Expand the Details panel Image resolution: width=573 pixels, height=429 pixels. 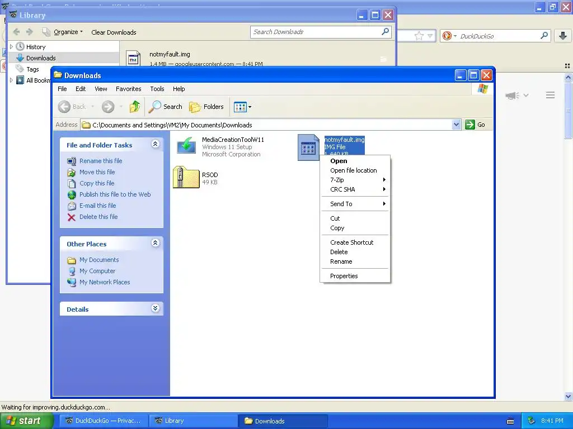[156, 308]
